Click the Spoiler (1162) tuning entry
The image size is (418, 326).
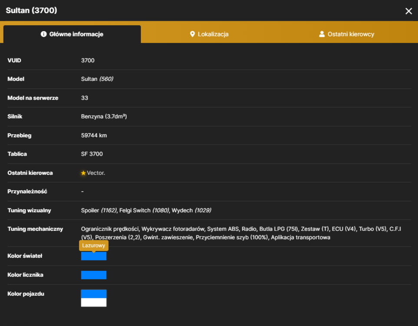coord(99,210)
